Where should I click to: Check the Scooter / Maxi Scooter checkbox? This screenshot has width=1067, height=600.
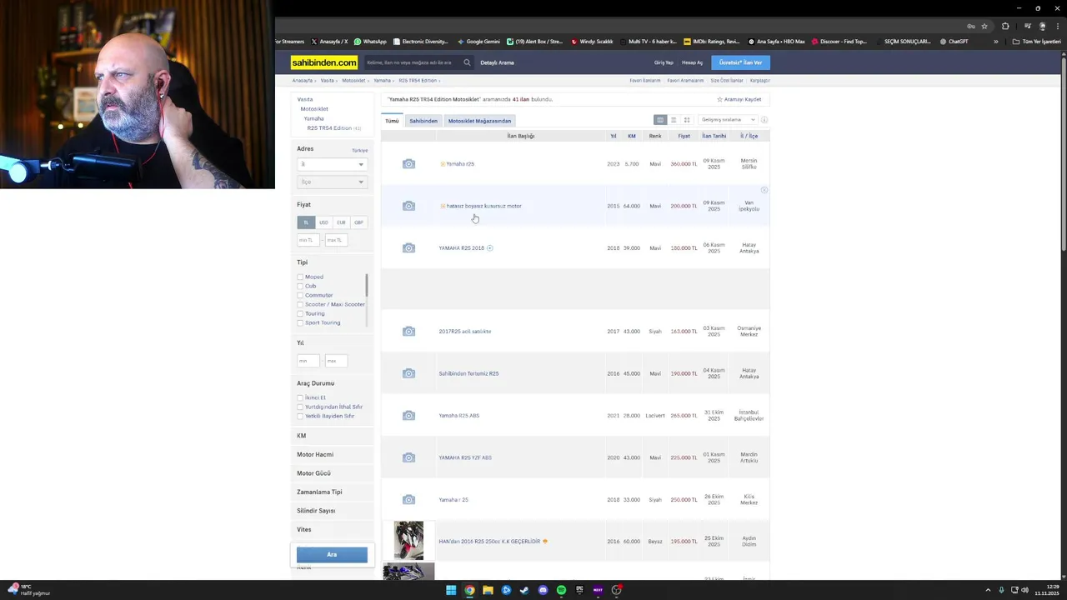coord(300,304)
